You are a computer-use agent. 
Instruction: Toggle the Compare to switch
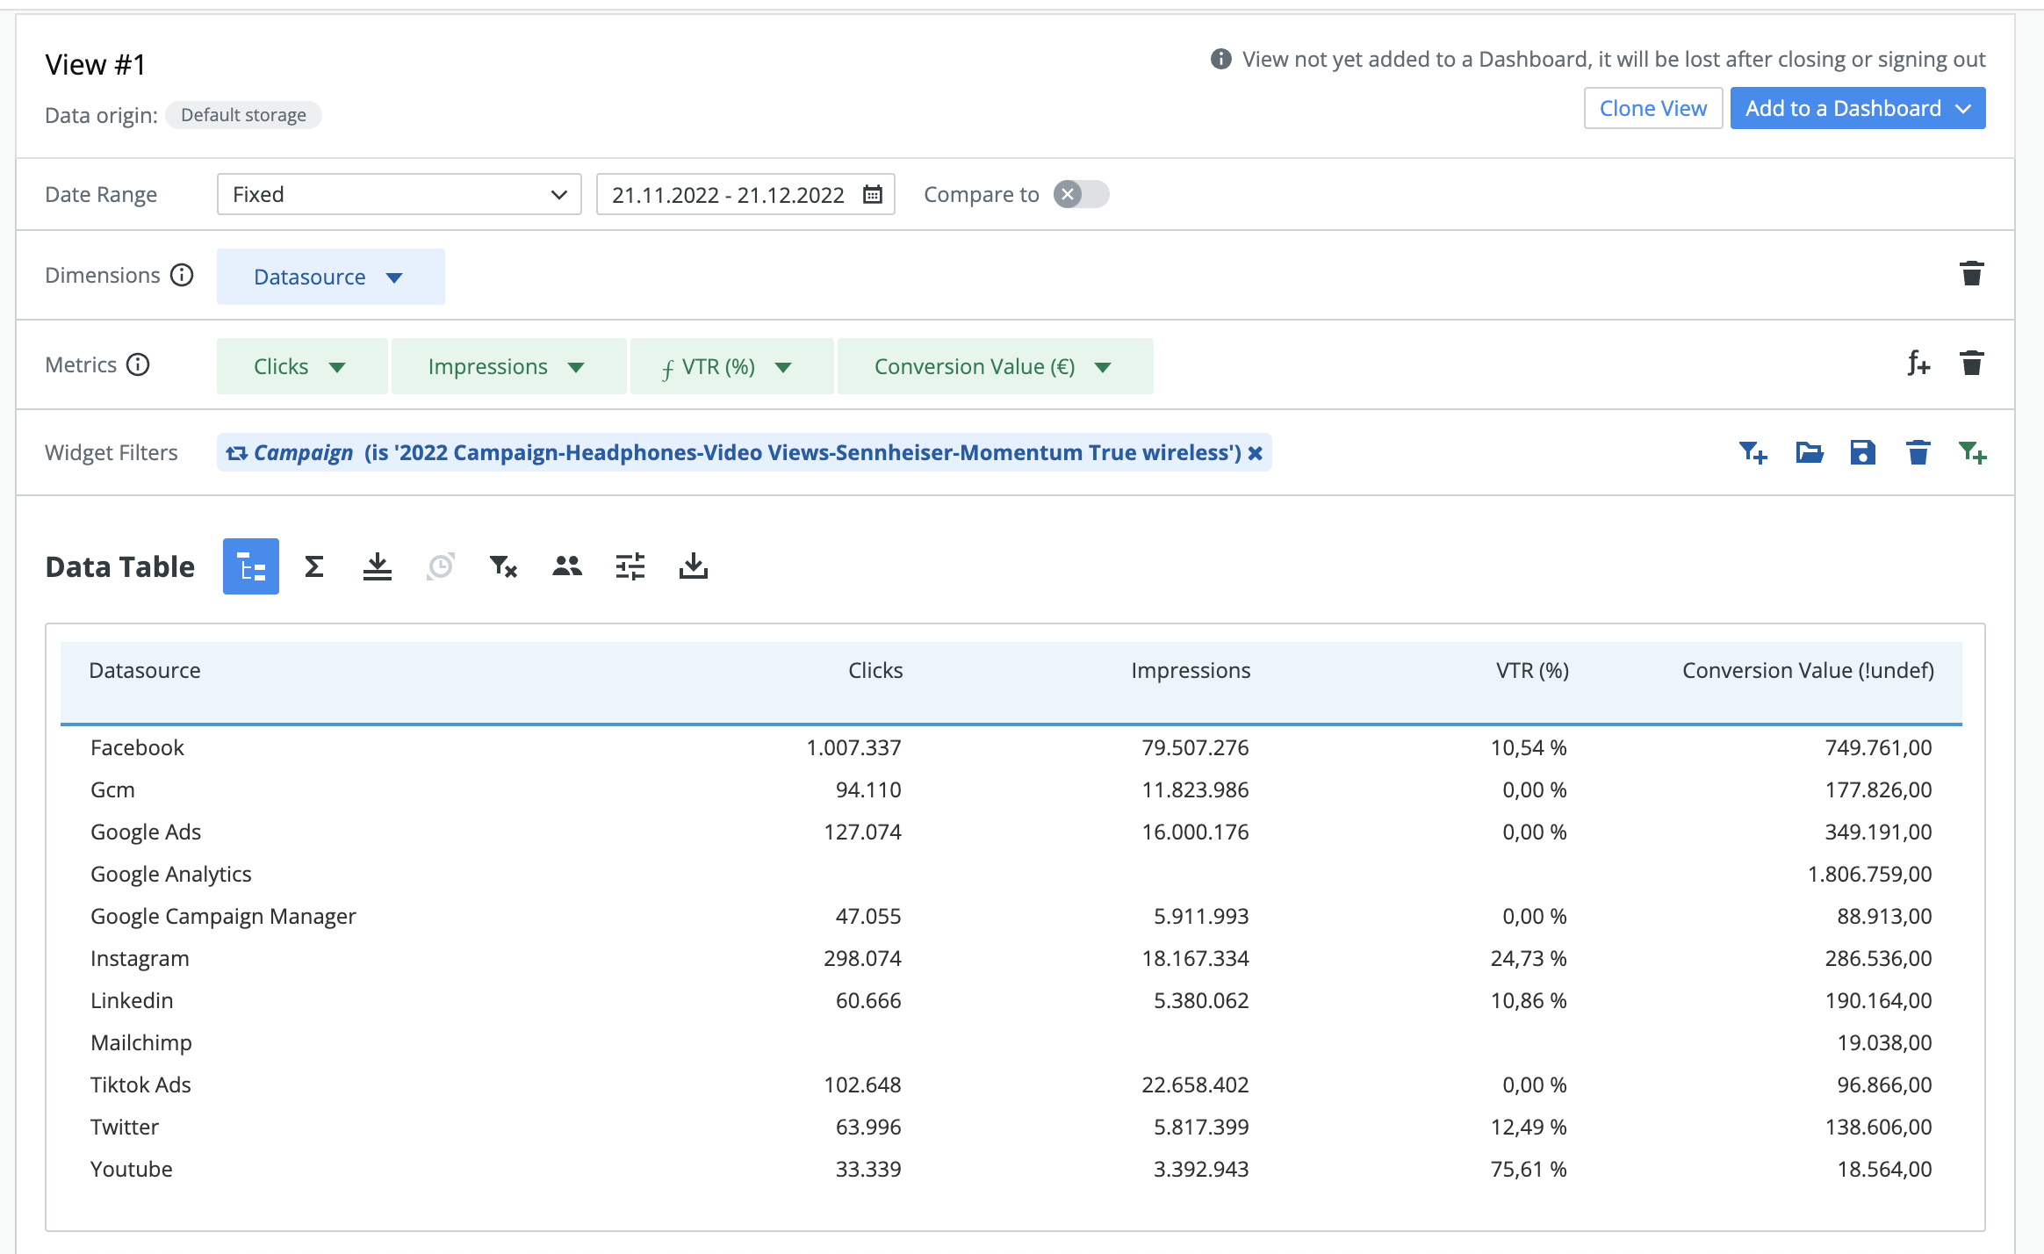click(x=1081, y=194)
